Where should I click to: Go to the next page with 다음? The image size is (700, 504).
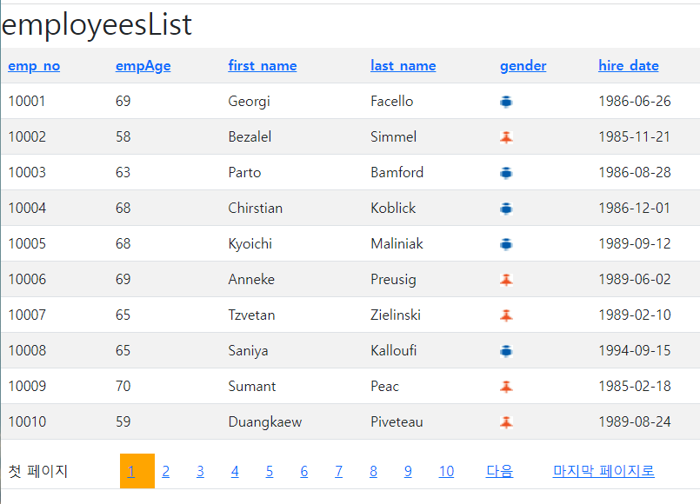point(499,471)
